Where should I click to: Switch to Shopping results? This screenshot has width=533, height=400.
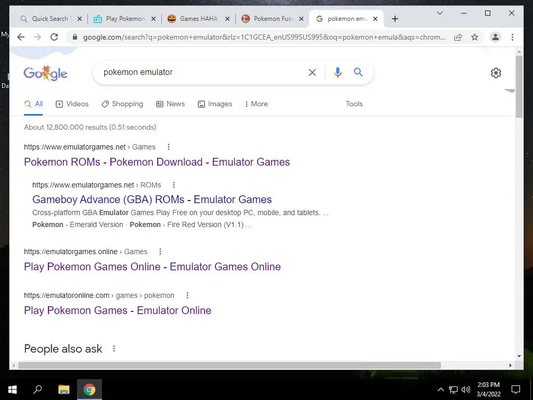point(122,104)
